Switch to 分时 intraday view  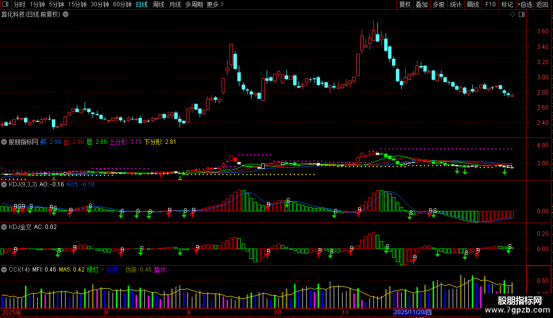pyautogui.click(x=20, y=4)
